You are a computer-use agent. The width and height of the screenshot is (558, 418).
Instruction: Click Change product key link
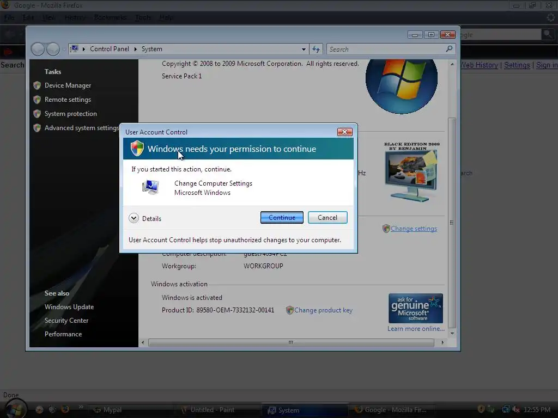[323, 310]
